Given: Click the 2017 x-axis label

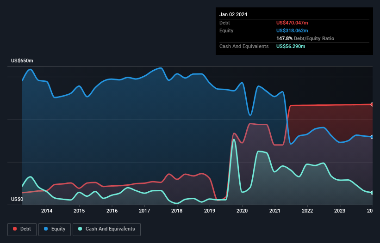Looking at the screenshot, I should pos(144,211).
